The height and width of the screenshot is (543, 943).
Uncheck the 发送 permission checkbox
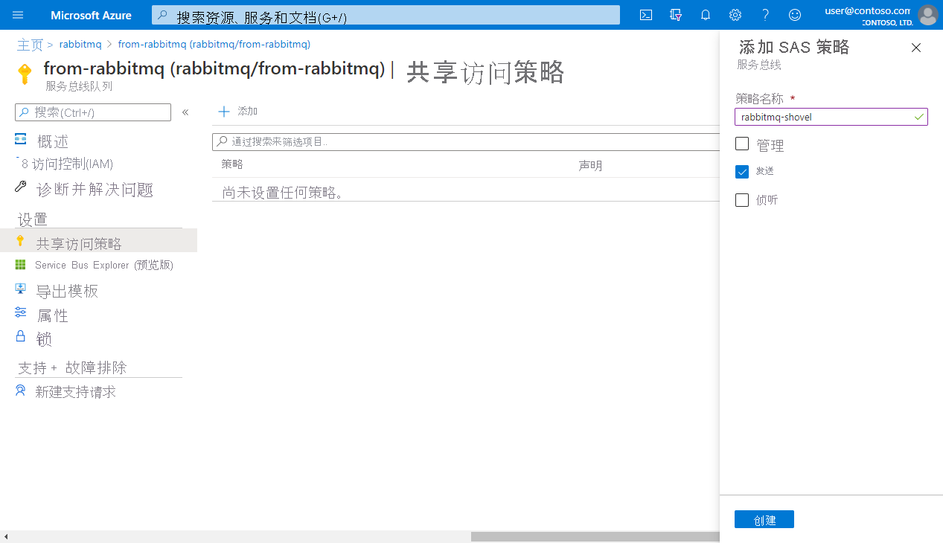click(x=742, y=171)
